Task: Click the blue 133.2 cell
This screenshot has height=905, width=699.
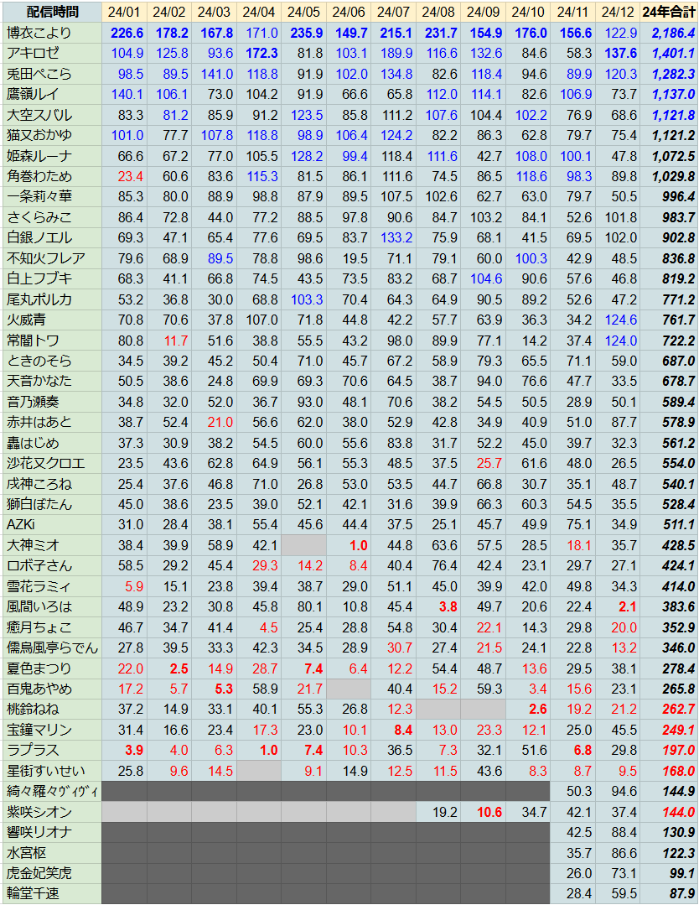Action: pos(393,238)
